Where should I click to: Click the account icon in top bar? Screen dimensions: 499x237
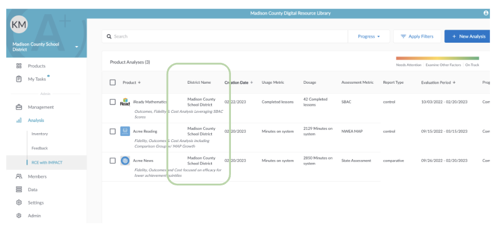tap(485, 13)
